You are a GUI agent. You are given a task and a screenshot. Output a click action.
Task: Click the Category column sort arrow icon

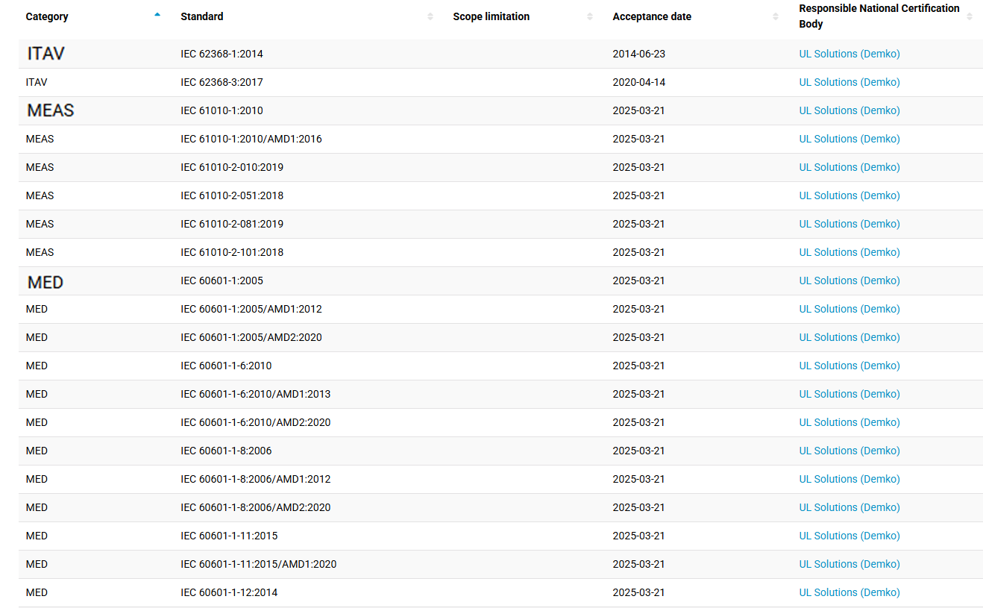point(157,16)
